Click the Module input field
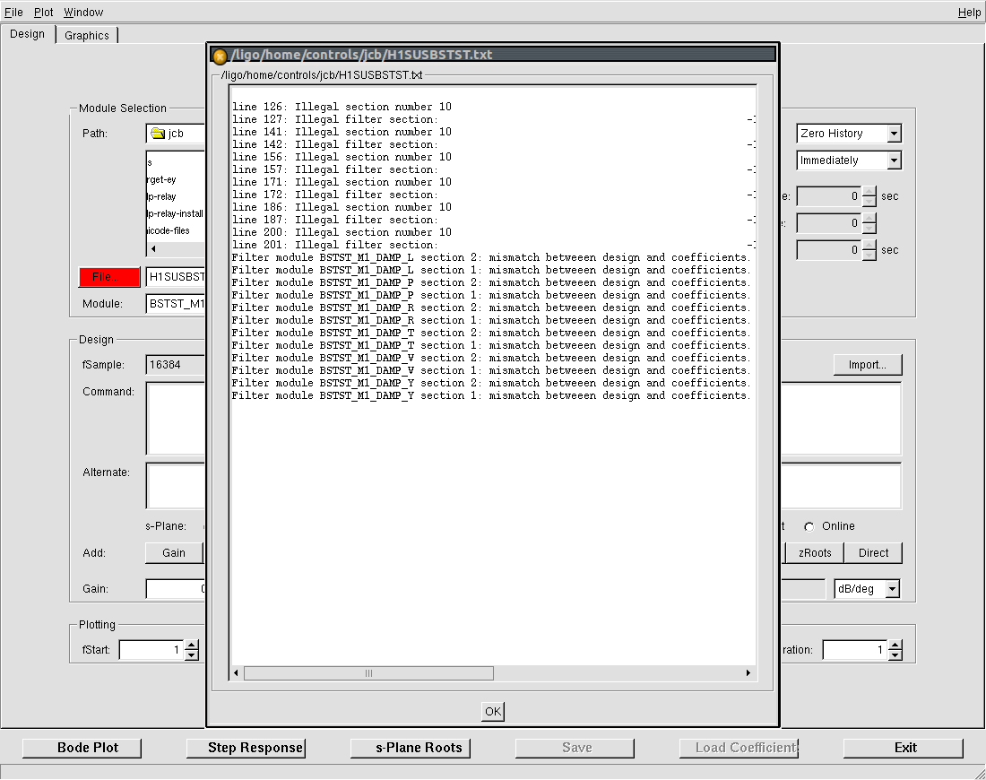Image resolution: width=986 pixels, height=780 pixels. point(176,304)
